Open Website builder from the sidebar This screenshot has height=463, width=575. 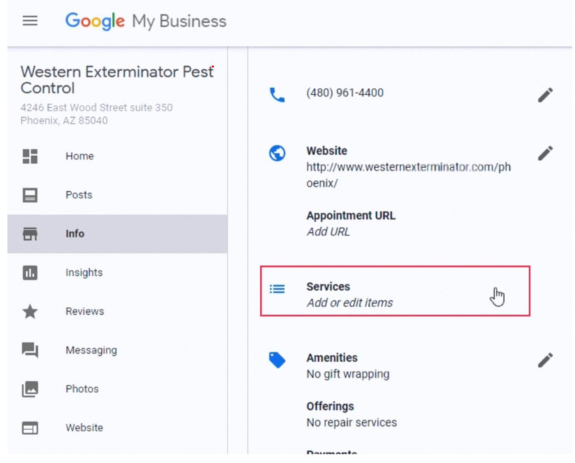pos(117,428)
